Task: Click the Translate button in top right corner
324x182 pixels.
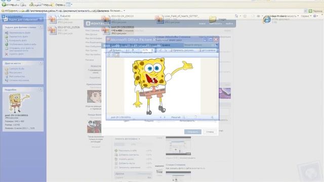Action: [315, 11]
